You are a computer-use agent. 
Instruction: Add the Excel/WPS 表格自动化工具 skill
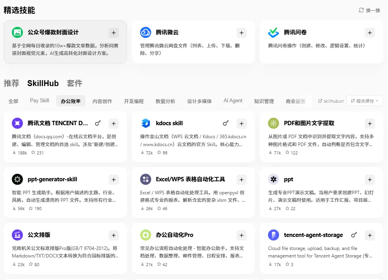click(242, 180)
